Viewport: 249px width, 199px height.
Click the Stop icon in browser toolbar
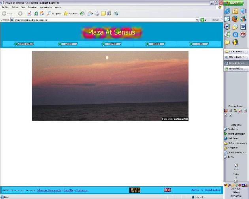(30, 13)
